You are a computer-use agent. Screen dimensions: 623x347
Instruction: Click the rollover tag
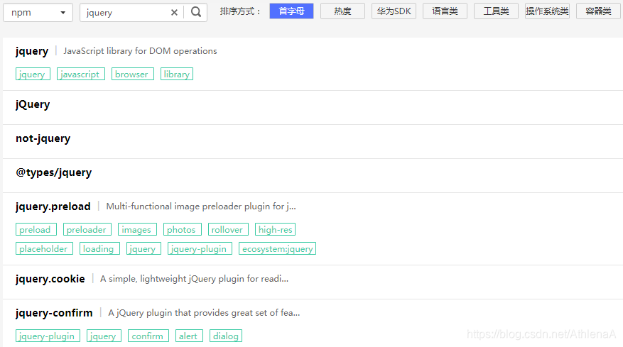(x=228, y=229)
